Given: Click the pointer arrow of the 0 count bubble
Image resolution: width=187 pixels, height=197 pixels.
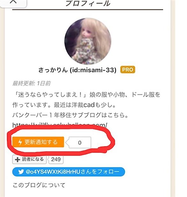Looking at the screenshot, I should tap(67, 142).
